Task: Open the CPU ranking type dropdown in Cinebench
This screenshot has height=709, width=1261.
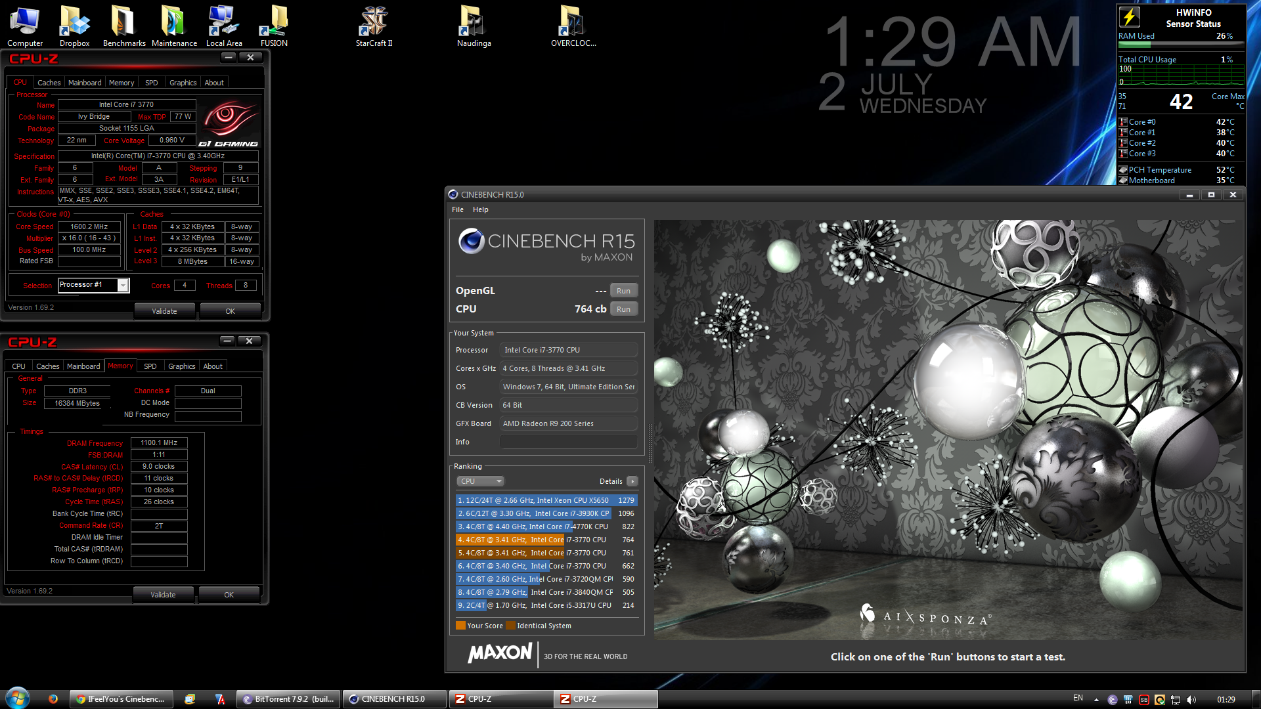Action: click(x=480, y=481)
